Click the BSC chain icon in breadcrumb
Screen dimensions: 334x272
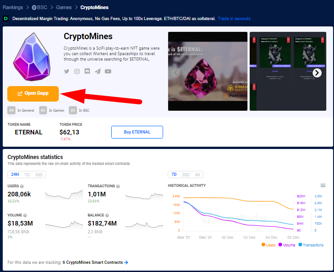pyautogui.click(x=34, y=7)
